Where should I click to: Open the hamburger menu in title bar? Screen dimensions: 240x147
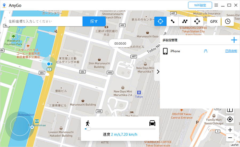point(216,5)
